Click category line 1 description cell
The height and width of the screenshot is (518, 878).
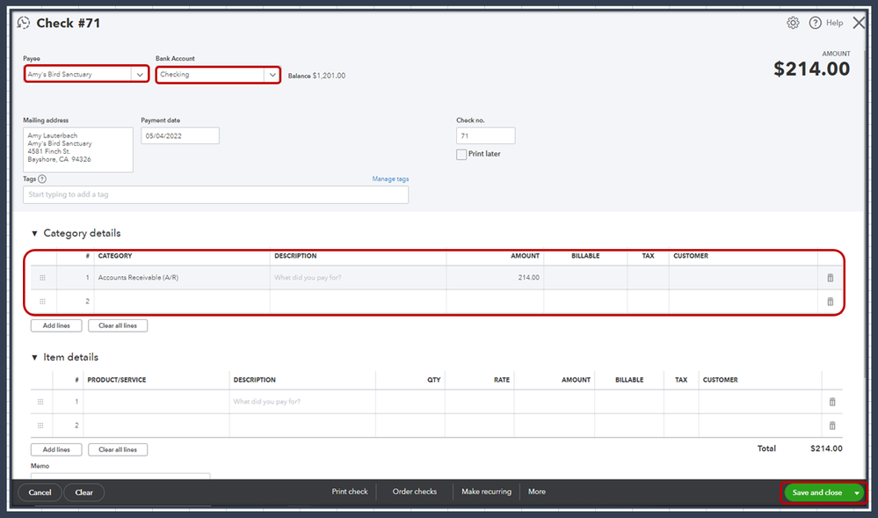pyautogui.click(x=358, y=278)
